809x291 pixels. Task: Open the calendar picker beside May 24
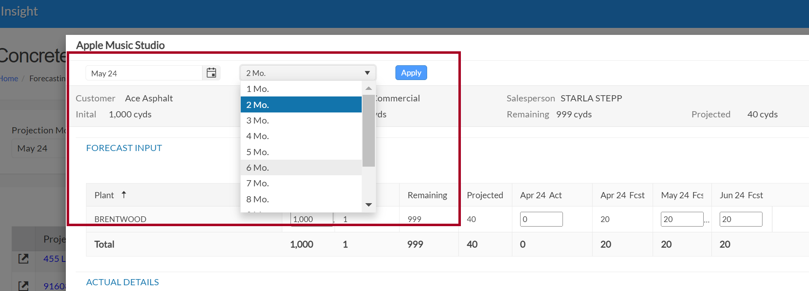click(212, 73)
